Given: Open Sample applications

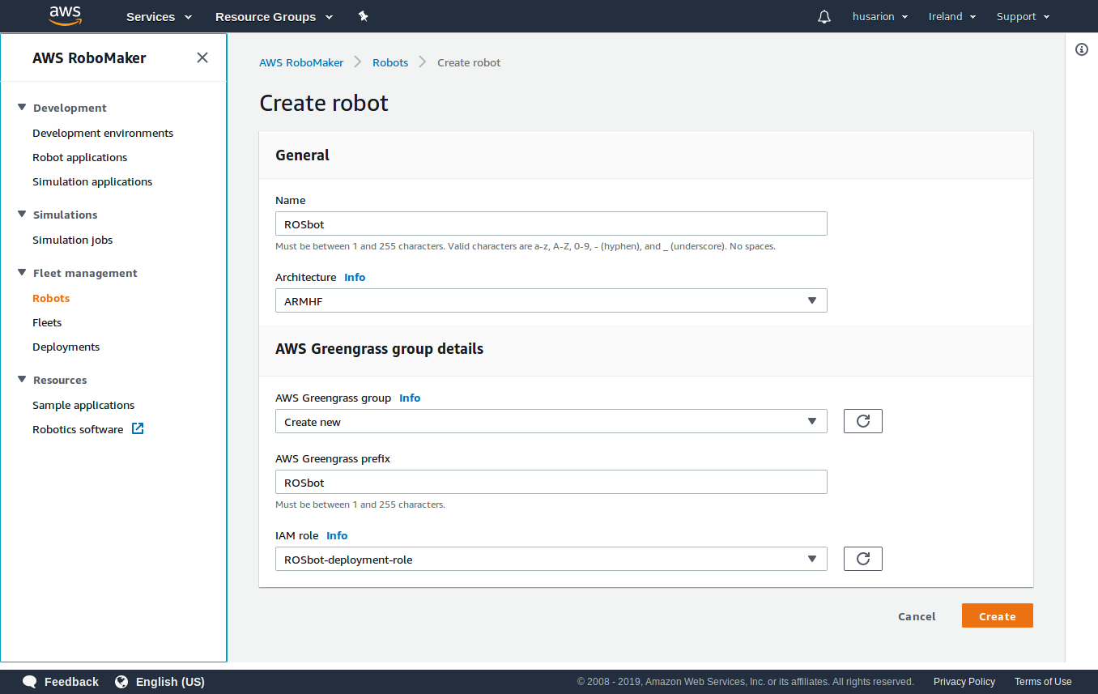Looking at the screenshot, I should (x=83, y=405).
